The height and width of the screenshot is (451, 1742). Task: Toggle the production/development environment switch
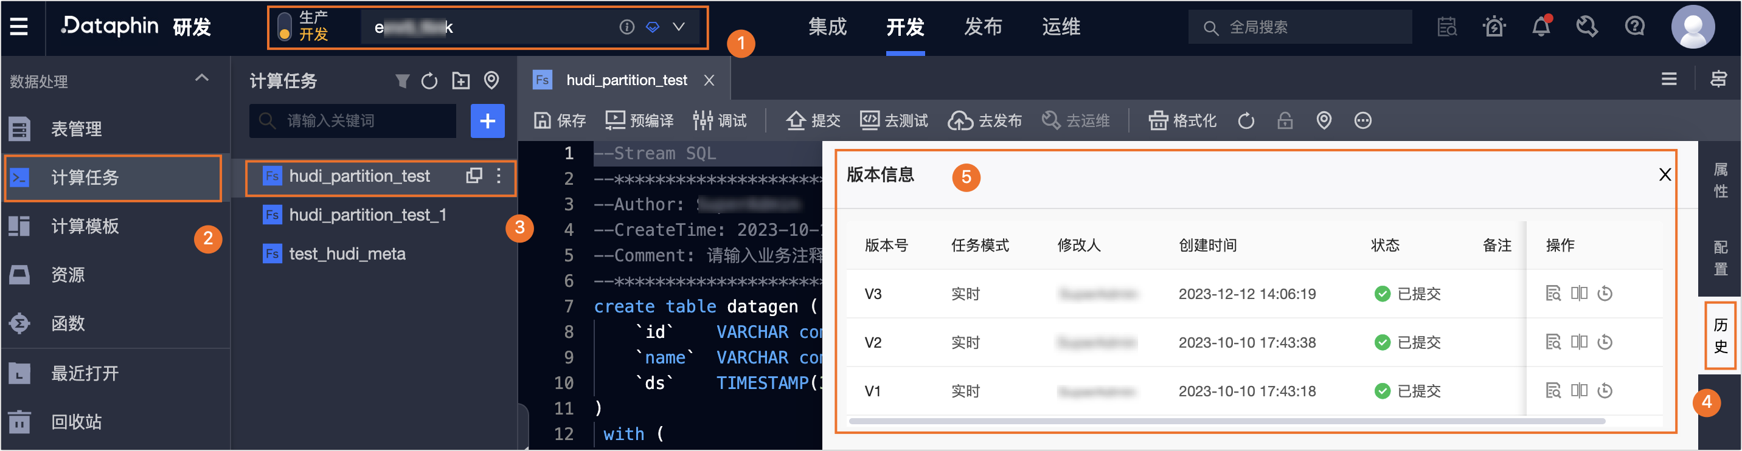click(x=285, y=26)
